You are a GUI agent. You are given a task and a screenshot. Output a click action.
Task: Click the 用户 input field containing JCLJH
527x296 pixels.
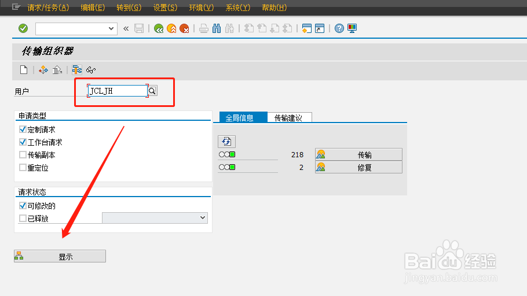click(x=118, y=91)
